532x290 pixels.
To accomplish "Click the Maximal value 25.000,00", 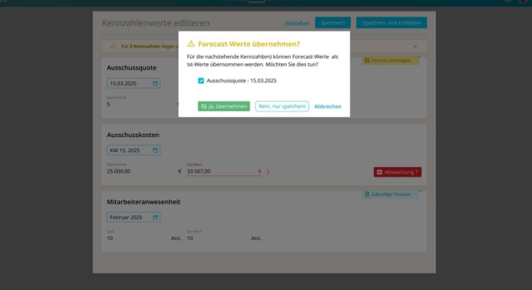I will 118,171.
